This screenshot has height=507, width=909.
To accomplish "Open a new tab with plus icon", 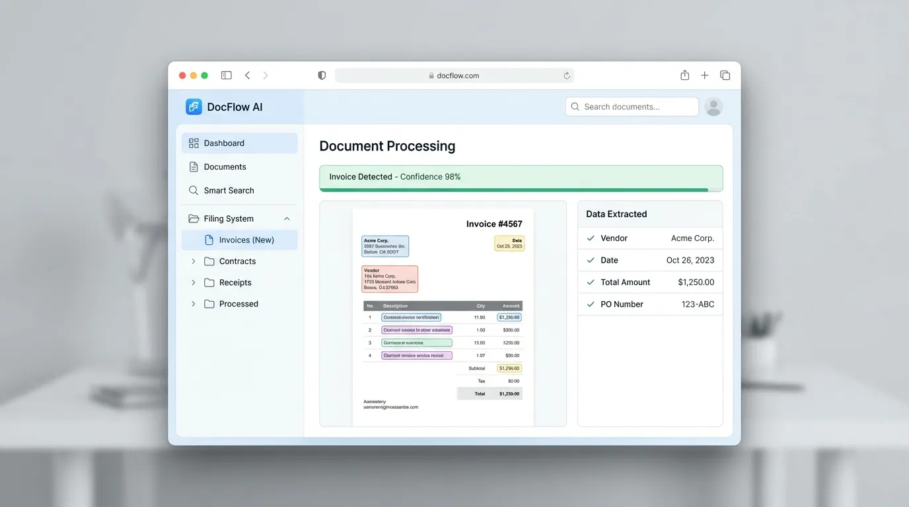I will (704, 75).
